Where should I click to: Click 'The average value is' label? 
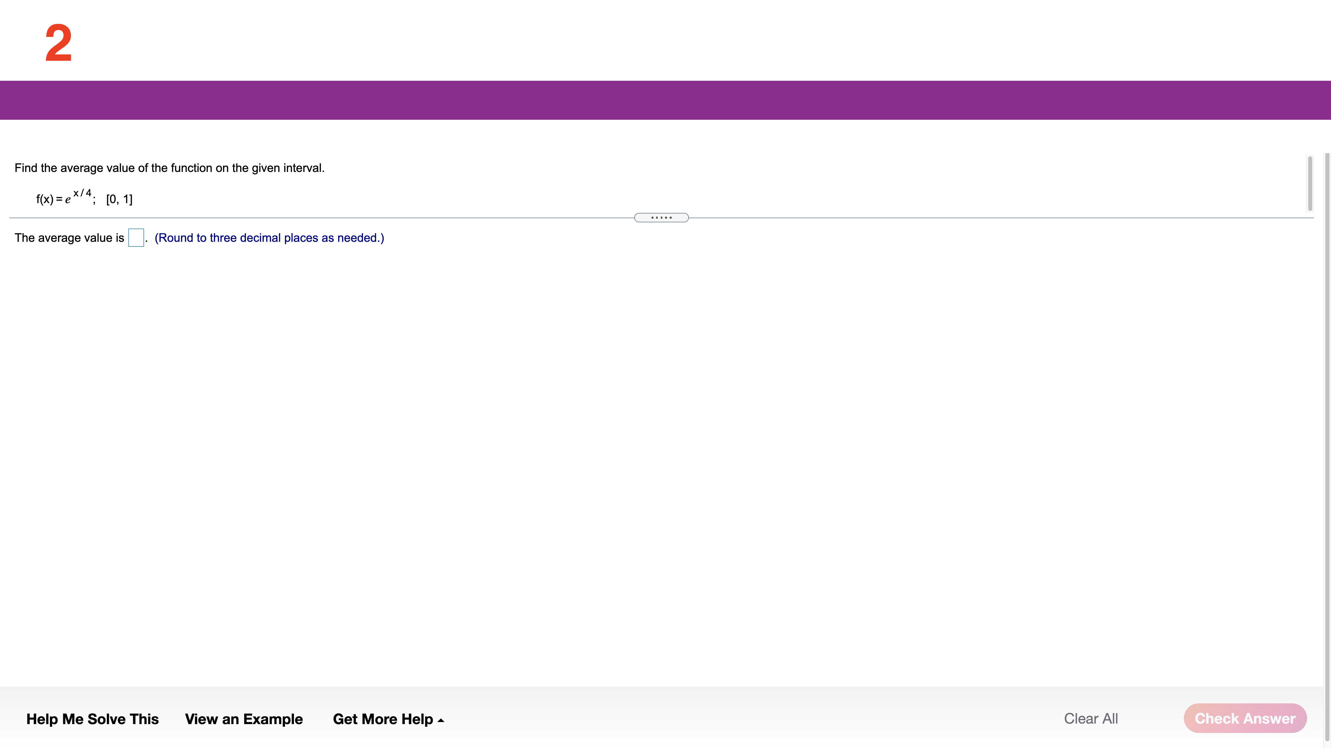tap(69, 237)
